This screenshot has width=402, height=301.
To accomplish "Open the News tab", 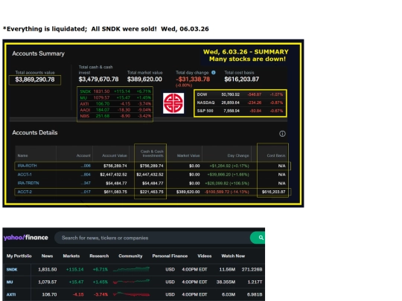I will pos(47,256).
